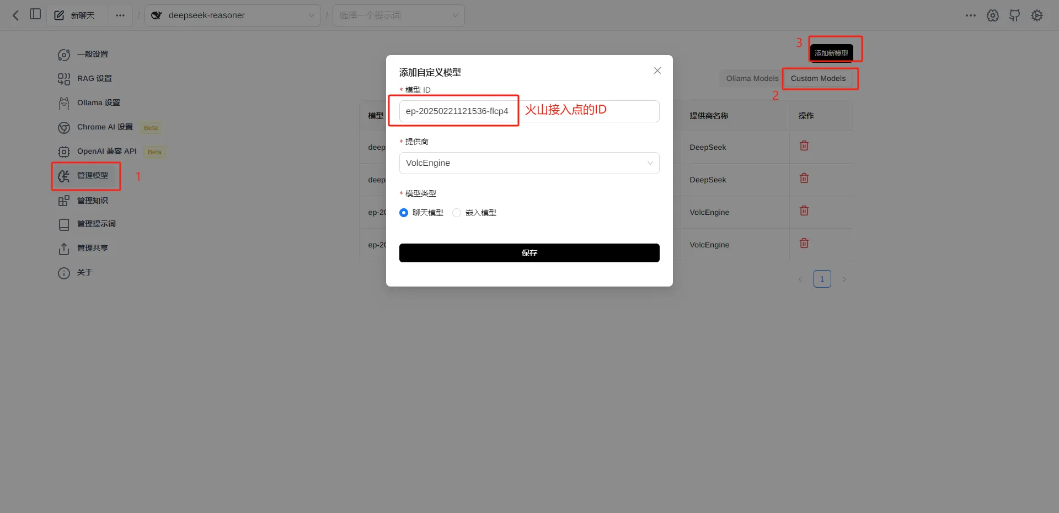Click the 保存 button
The image size is (1059, 513).
click(x=529, y=253)
